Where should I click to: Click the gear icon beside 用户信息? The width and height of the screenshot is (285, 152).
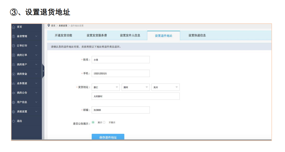[13, 102]
